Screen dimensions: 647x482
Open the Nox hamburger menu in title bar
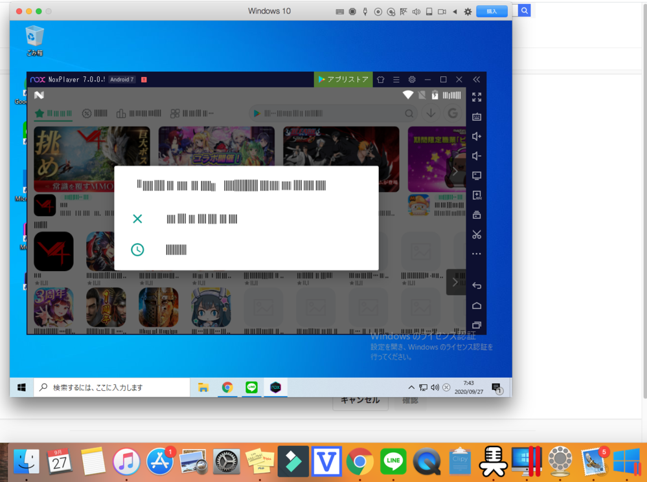396,80
